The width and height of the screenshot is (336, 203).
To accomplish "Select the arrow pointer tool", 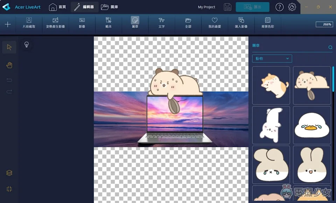I will (9, 47).
